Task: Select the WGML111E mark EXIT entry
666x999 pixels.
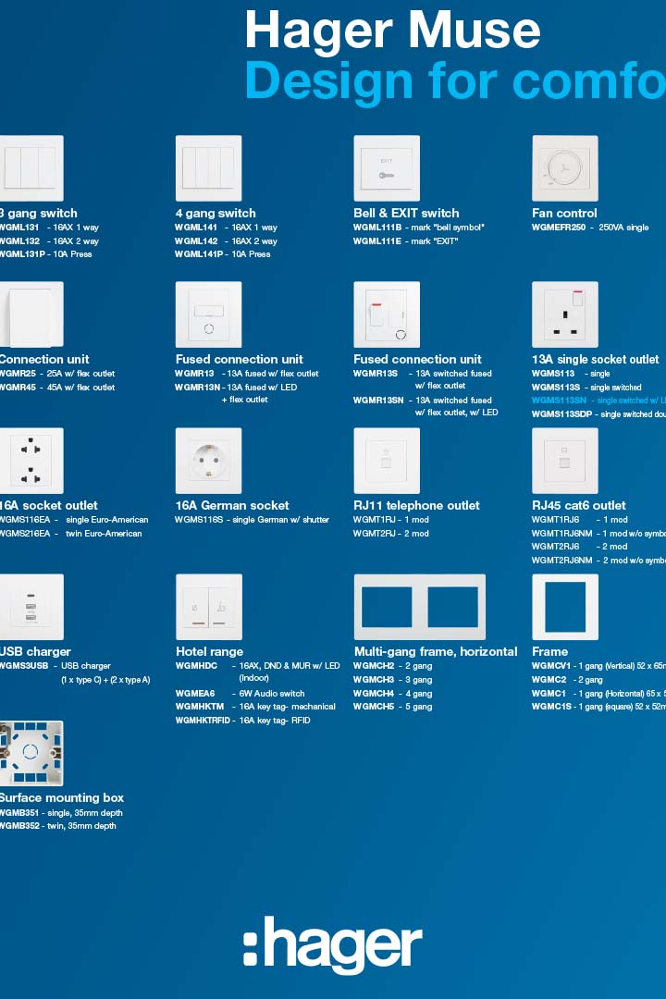Action: click(405, 241)
